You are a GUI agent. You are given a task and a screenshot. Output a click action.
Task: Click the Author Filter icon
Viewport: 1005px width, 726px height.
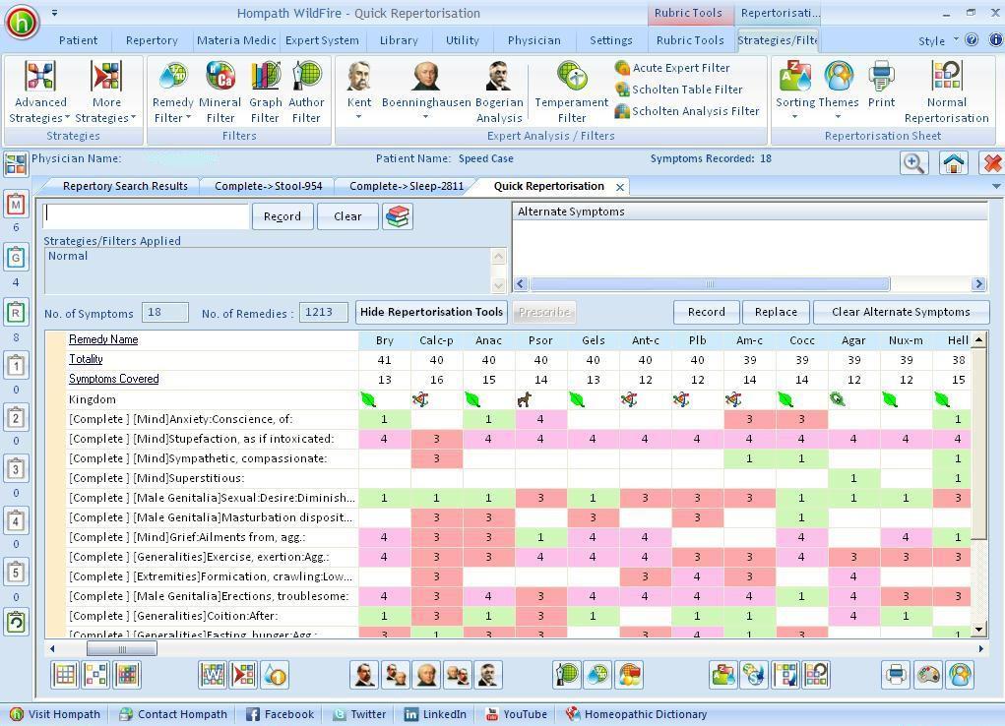click(x=306, y=75)
